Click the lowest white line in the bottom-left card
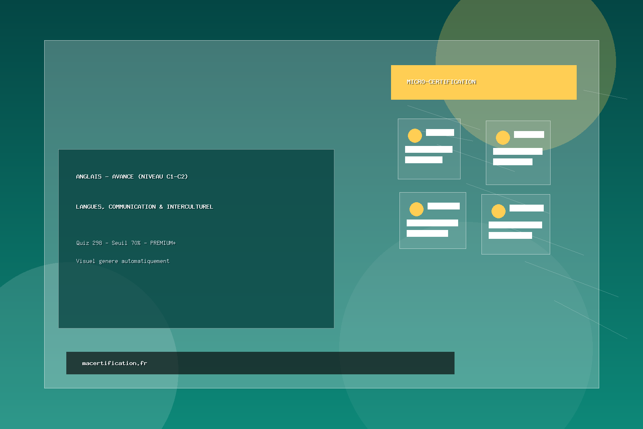Image resolution: width=643 pixels, height=429 pixels. point(427,234)
